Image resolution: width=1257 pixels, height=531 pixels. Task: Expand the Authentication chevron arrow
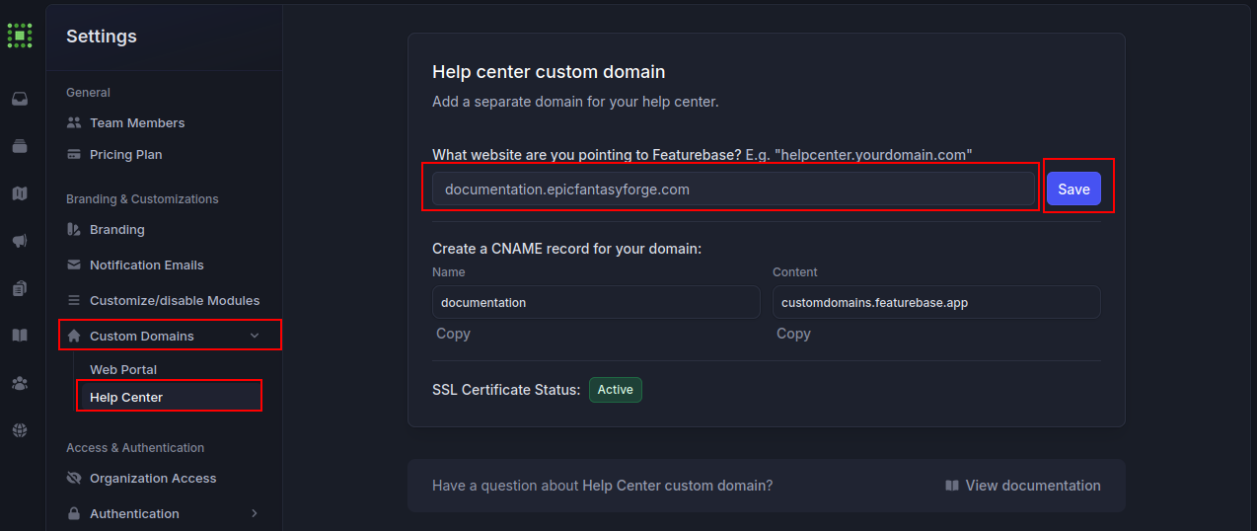click(x=255, y=513)
